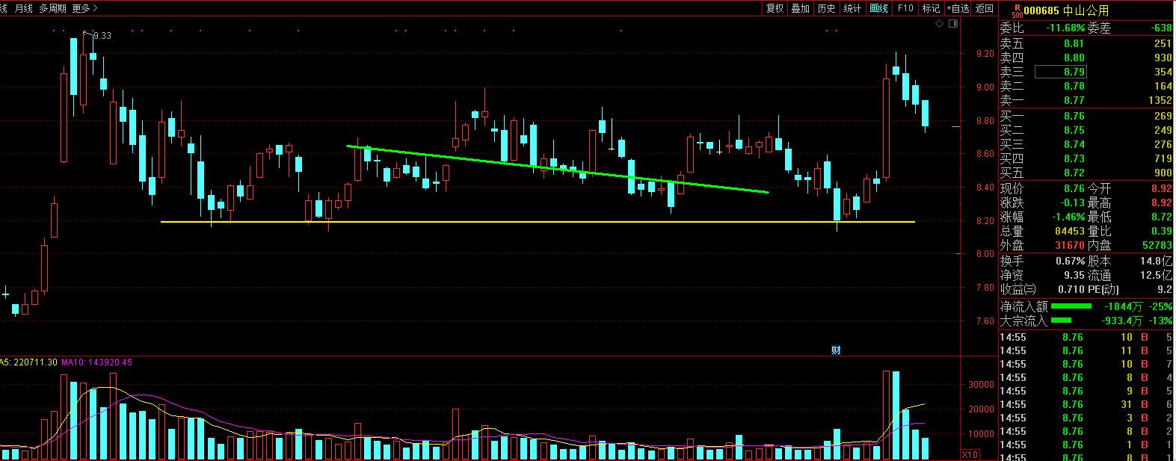
Task: Click the MA10: 143920.45 volume indicator label
Action: [x=97, y=362]
